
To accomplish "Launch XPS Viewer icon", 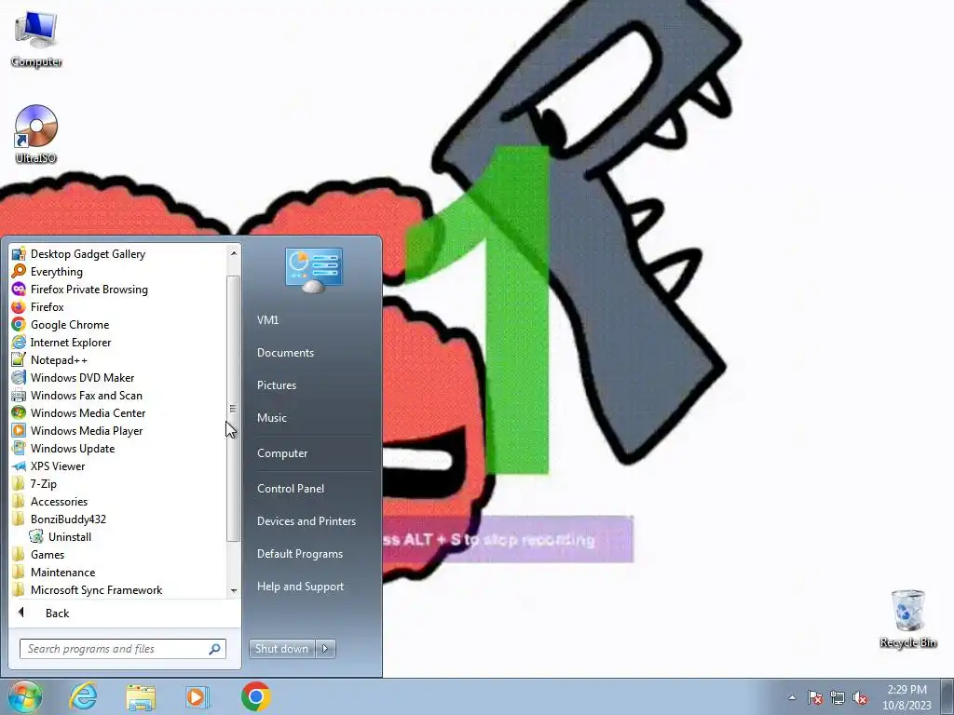I will point(19,466).
